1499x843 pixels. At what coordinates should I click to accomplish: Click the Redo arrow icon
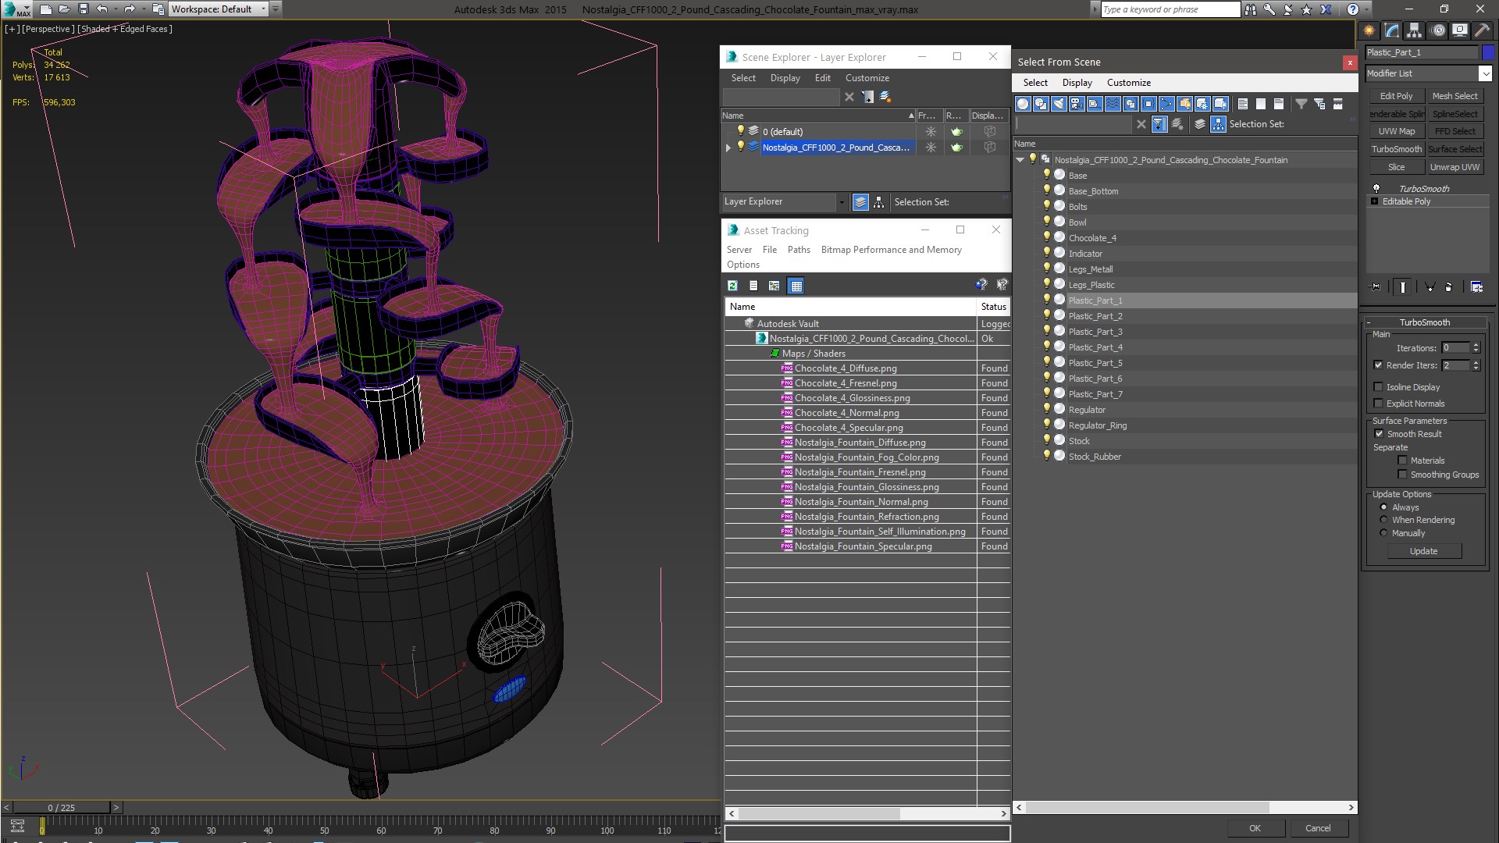point(130,9)
